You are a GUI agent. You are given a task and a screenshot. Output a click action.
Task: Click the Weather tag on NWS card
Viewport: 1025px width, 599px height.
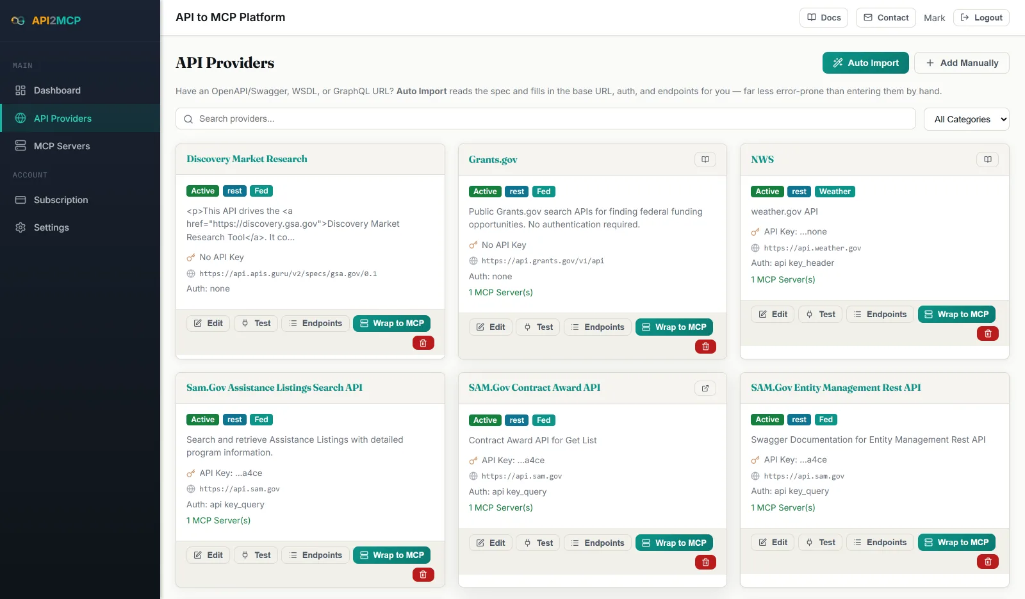(835, 192)
